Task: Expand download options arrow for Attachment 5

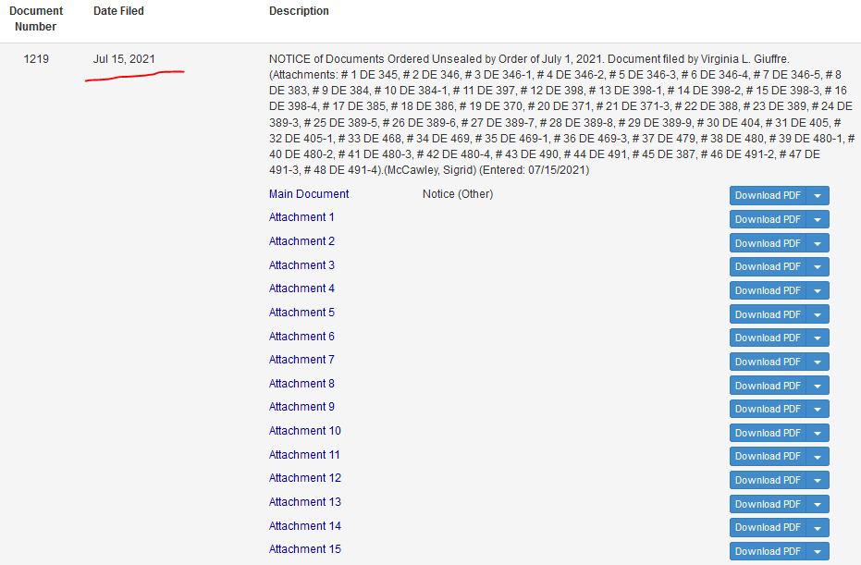Action: click(x=818, y=314)
